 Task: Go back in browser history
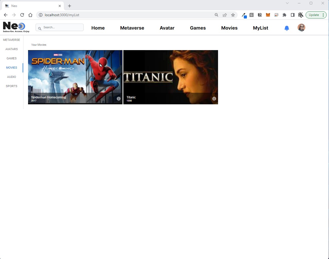click(x=6, y=15)
